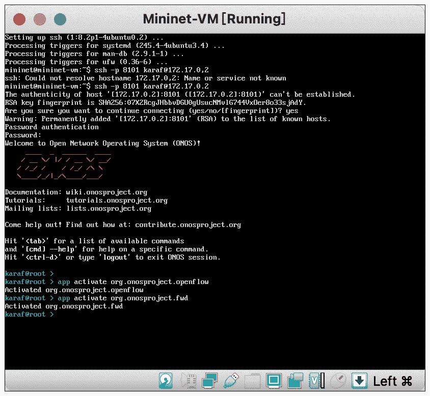430x396 pixels.
Task: Click the contribute.onosproject.org address
Action: coord(188,224)
